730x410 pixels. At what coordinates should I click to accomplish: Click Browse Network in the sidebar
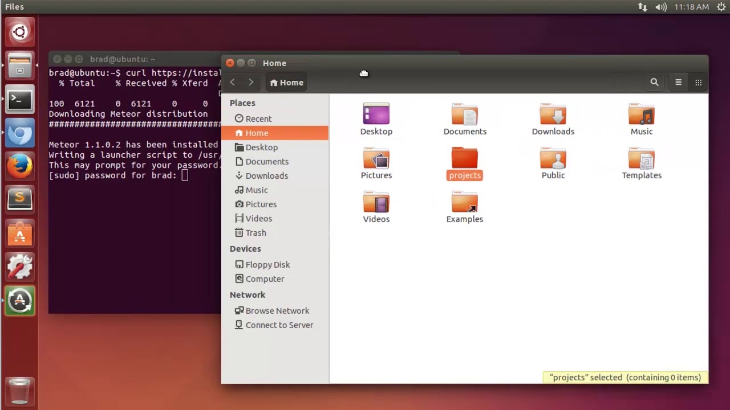pyautogui.click(x=275, y=310)
